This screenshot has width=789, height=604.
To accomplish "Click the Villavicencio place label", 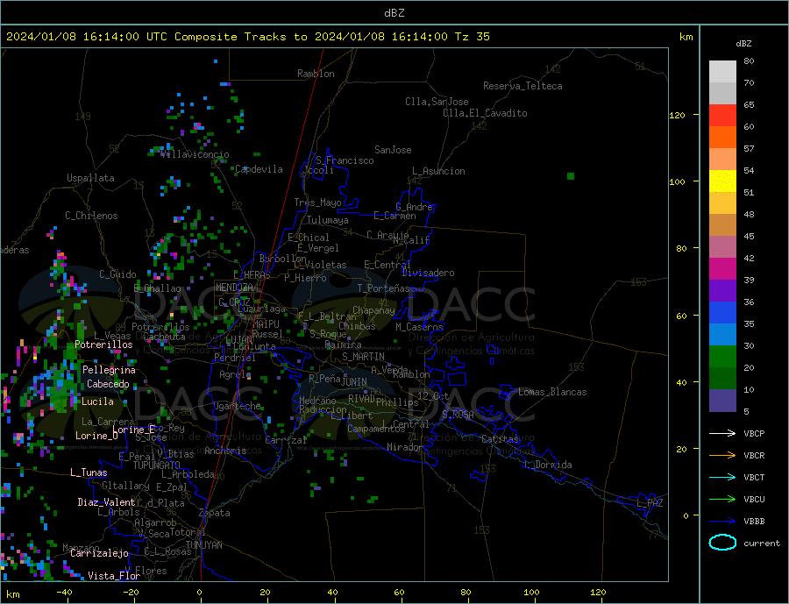I will 195,154.
